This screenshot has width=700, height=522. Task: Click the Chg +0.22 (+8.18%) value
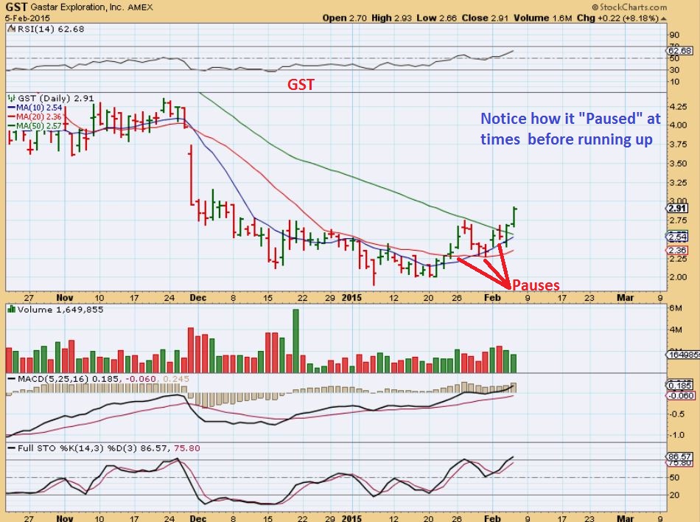coord(617,18)
